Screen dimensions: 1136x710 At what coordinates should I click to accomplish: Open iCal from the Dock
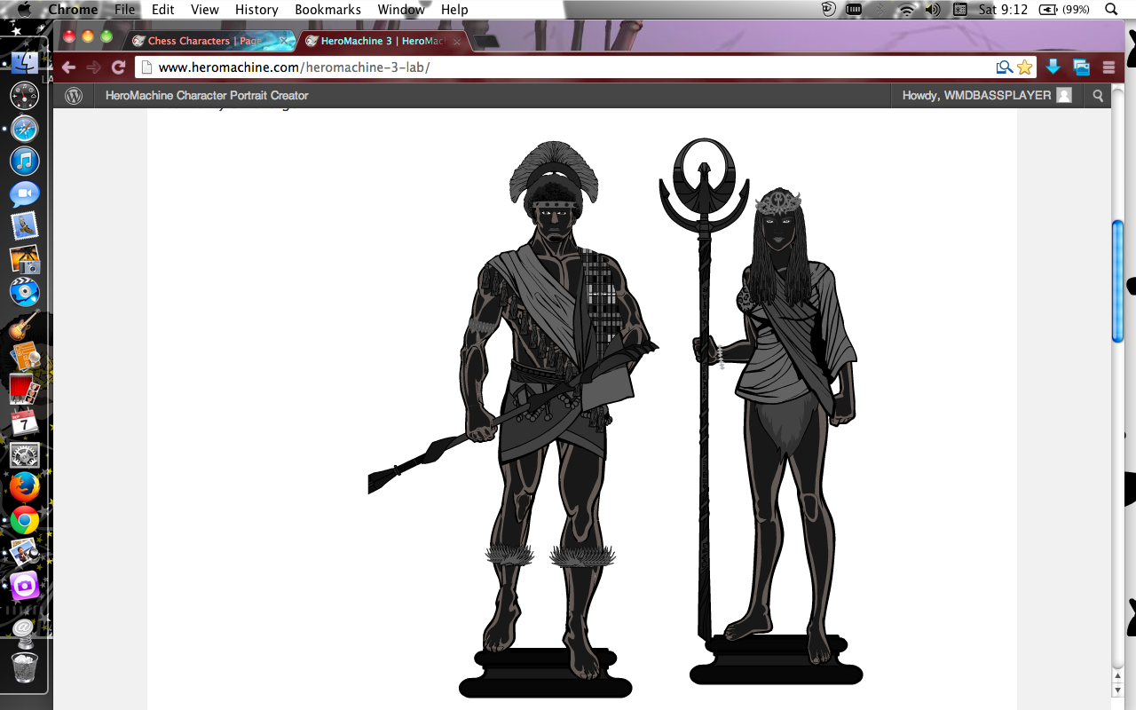point(24,423)
